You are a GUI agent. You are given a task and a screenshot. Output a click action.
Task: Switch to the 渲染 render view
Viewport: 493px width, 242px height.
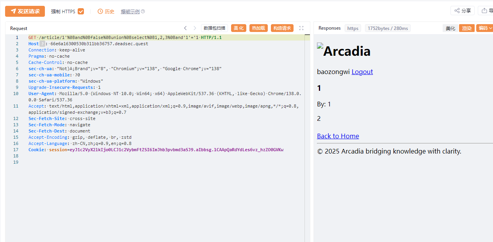click(466, 28)
